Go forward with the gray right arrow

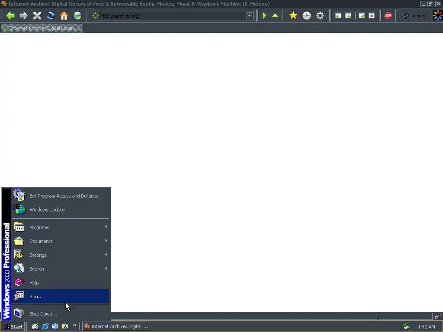click(x=24, y=16)
